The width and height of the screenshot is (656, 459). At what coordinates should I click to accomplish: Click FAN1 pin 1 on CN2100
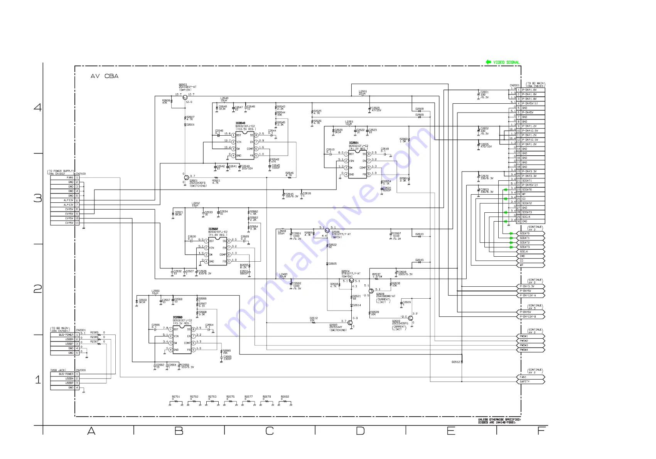[x=65, y=178]
